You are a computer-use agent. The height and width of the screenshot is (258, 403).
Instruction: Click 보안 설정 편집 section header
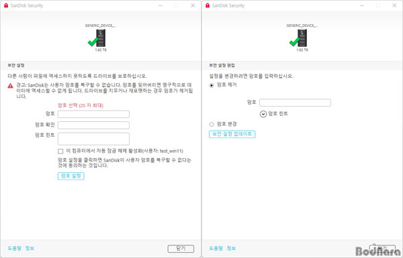[222, 66]
